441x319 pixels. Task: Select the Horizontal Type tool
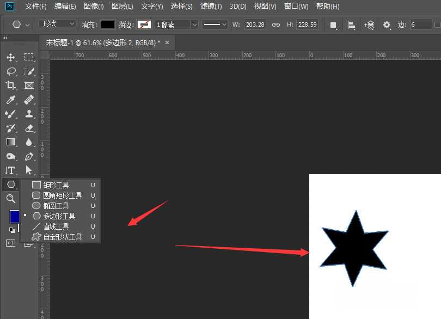(10, 170)
